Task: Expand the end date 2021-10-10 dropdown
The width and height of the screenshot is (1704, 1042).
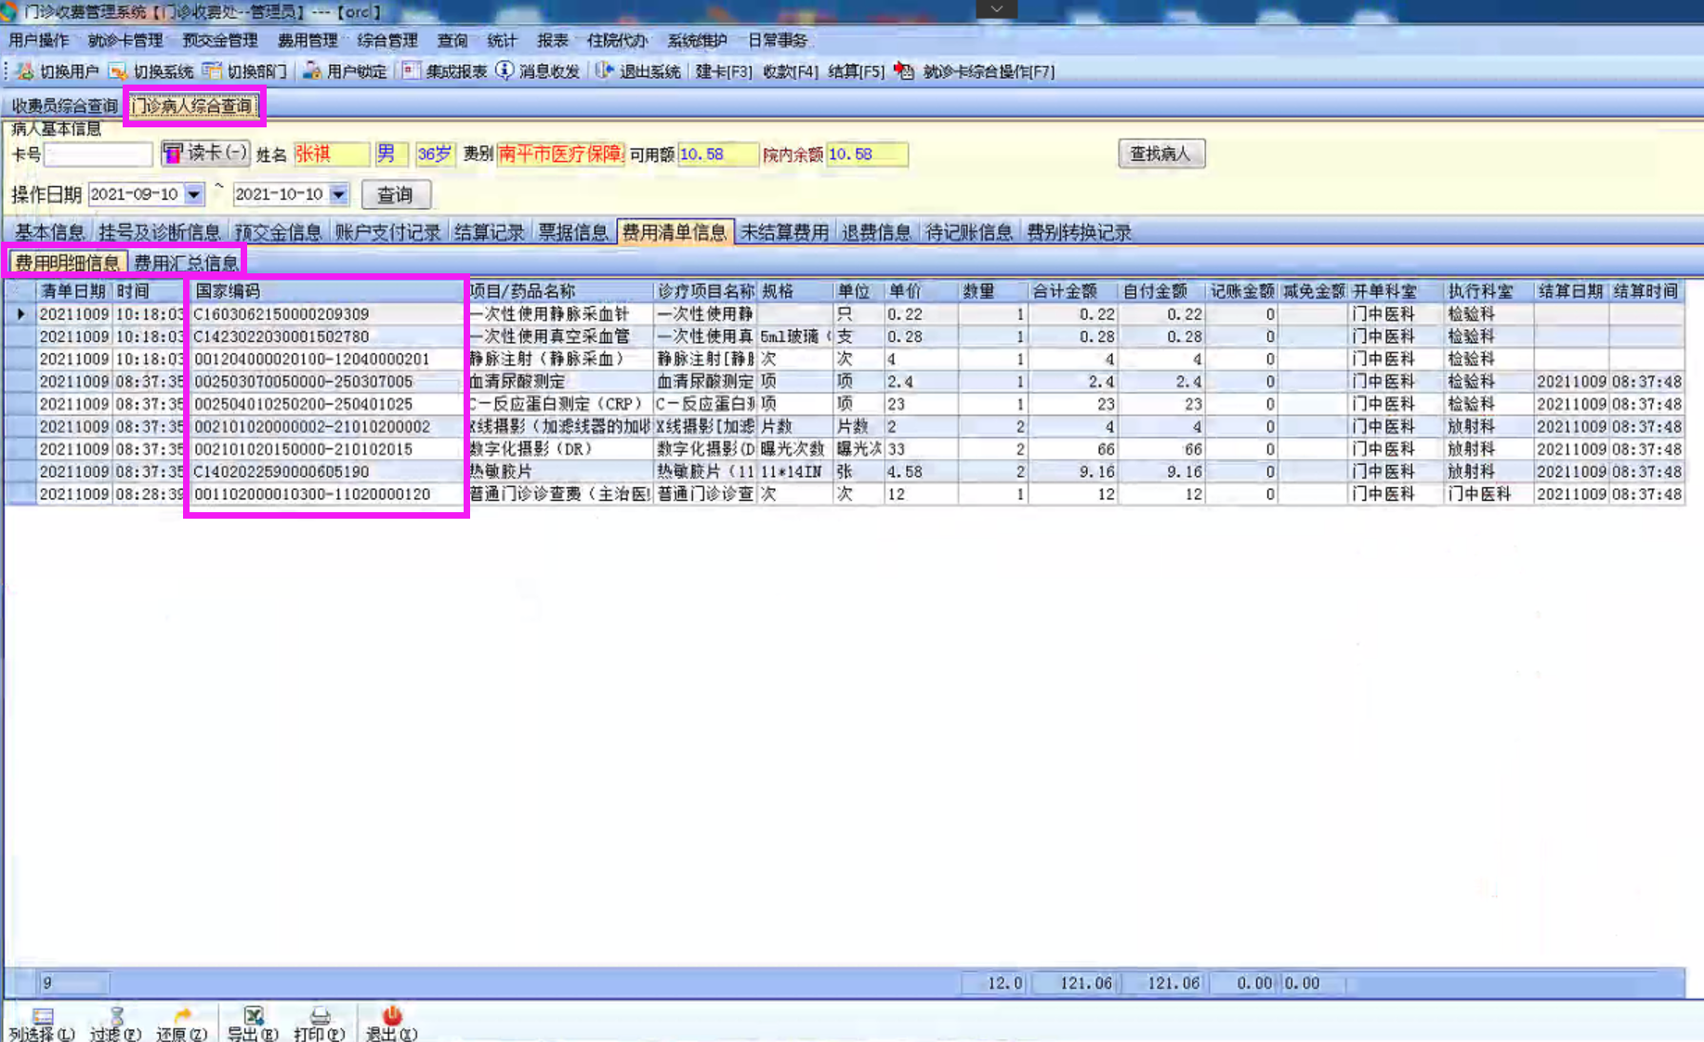Action: pyautogui.click(x=339, y=194)
